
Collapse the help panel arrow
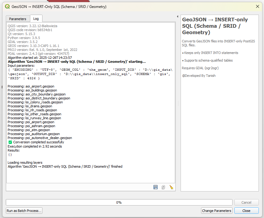(178, 16)
